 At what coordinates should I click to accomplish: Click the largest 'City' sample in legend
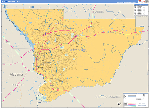[x=144, y=95]
